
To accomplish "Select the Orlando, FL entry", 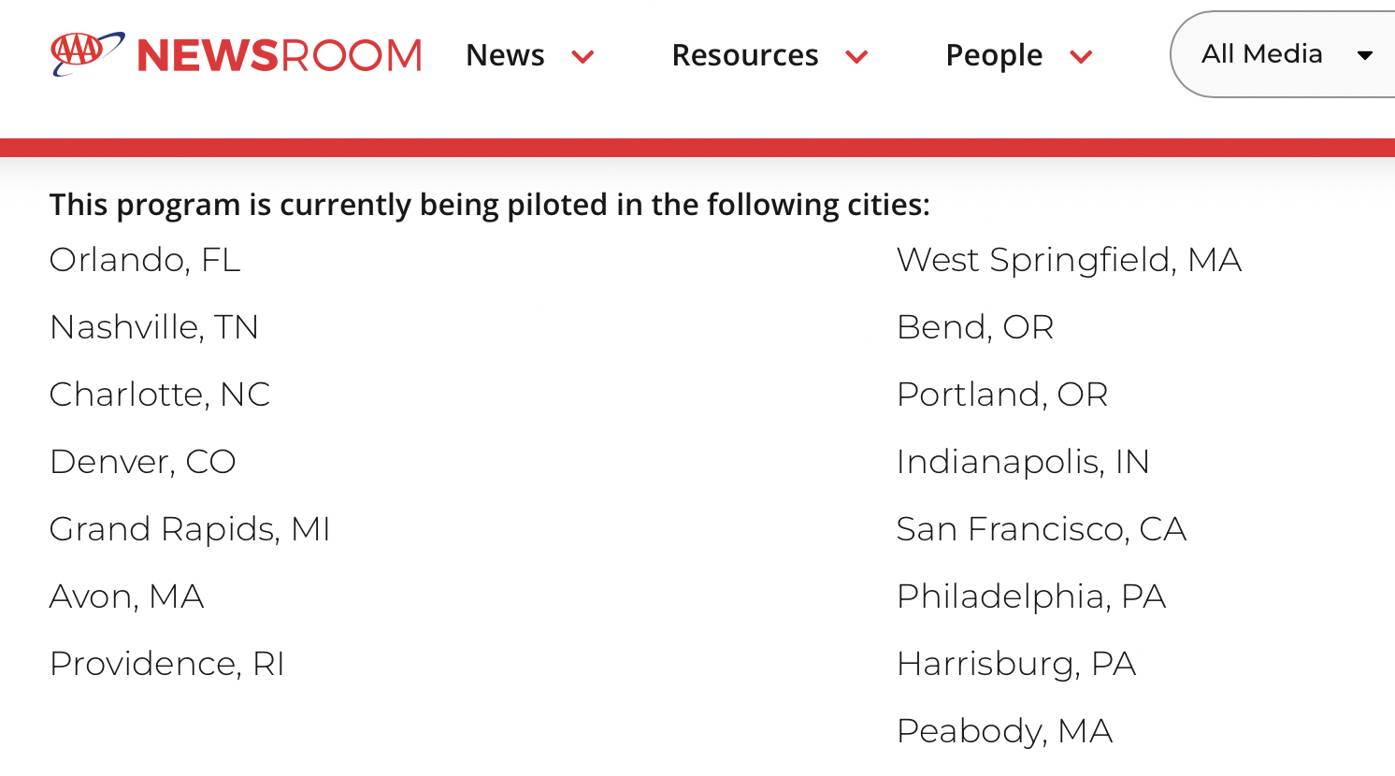I will point(145,260).
